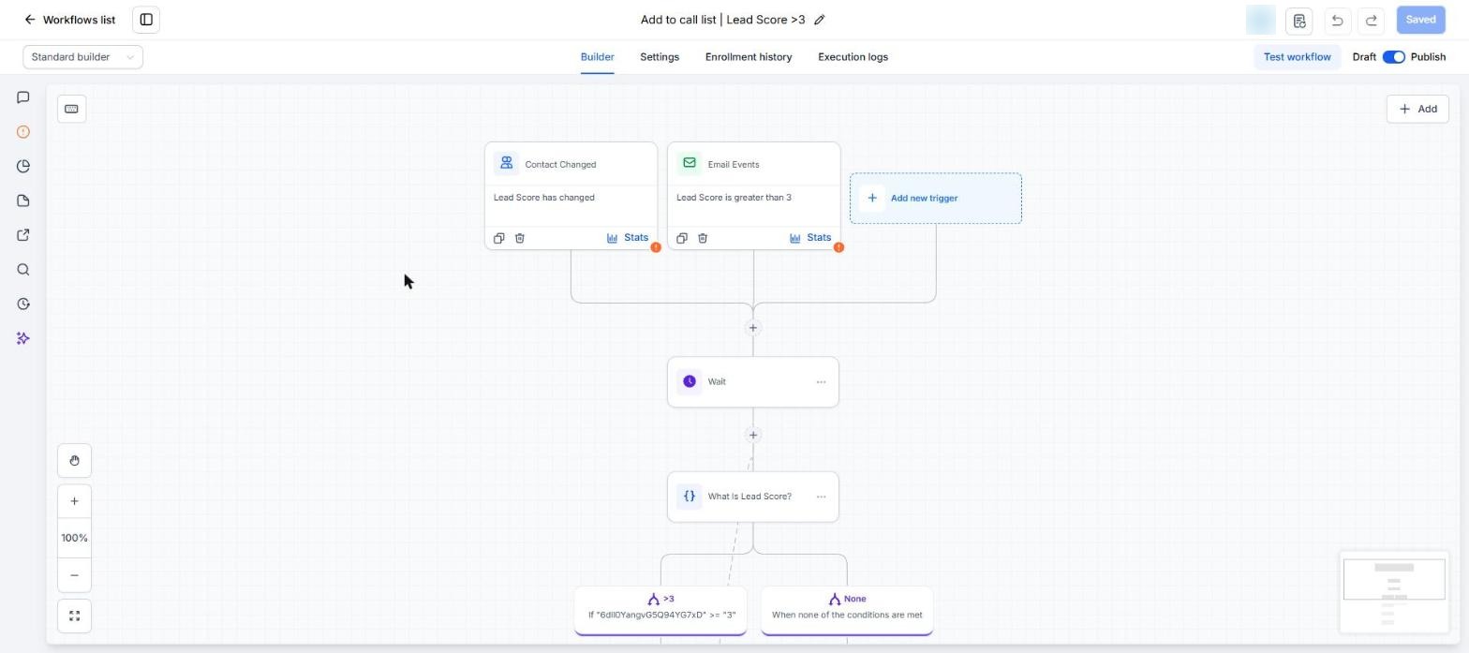Zoom out of the canvas
This screenshot has height=653, width=1469.
(74, 575)
